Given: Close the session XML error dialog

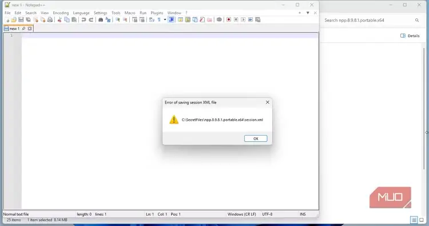Looking at the screenshot, I should click(268, 102).
